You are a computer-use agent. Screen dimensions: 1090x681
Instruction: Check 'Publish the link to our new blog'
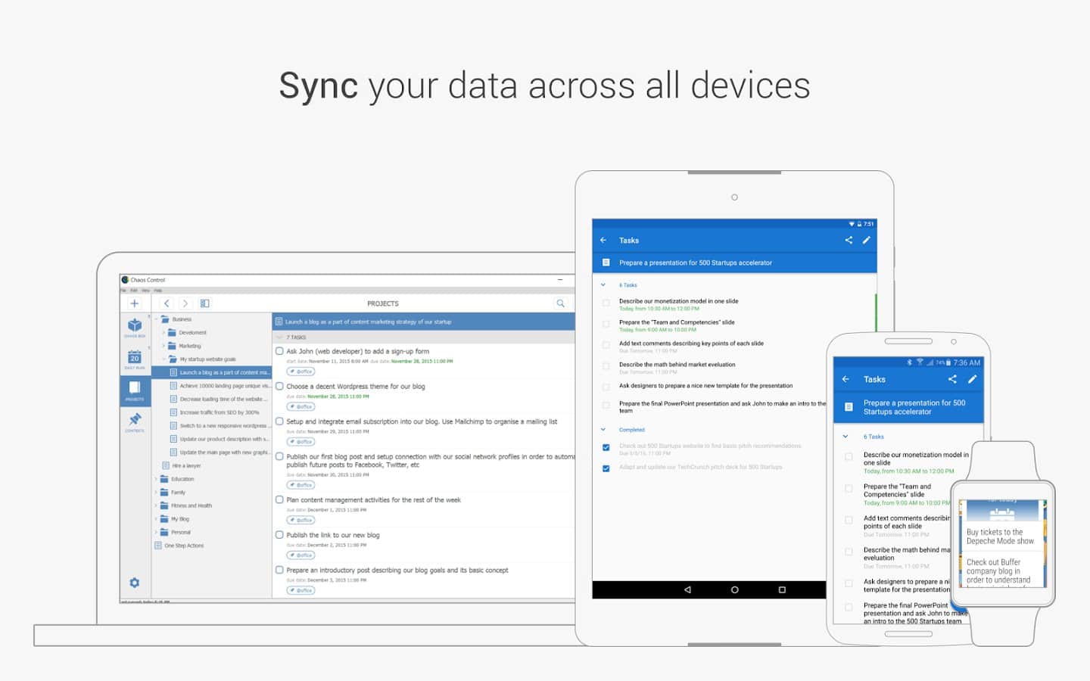coord(279,535)
